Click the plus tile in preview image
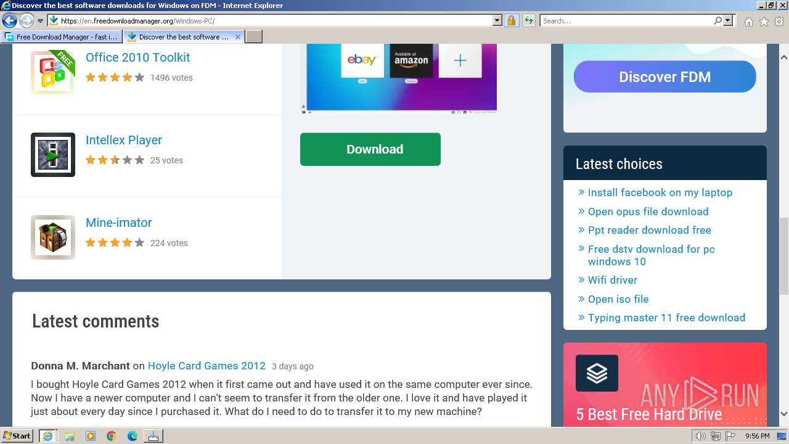 coord(460,60)
